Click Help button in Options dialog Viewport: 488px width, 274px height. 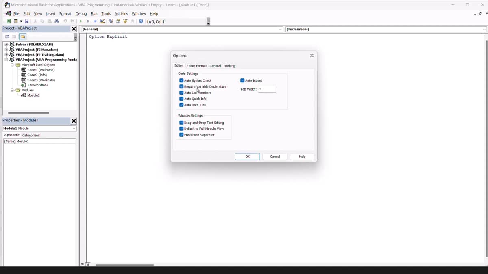coord(302,157)
